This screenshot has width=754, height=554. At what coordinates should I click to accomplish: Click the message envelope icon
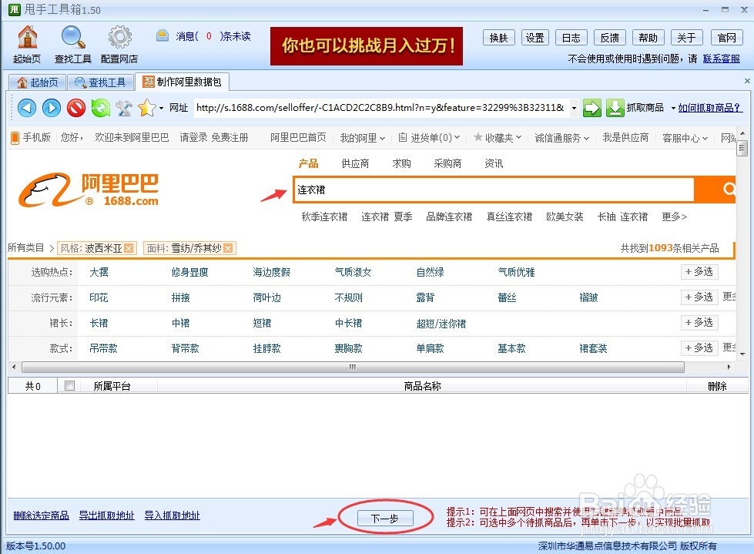163,36
